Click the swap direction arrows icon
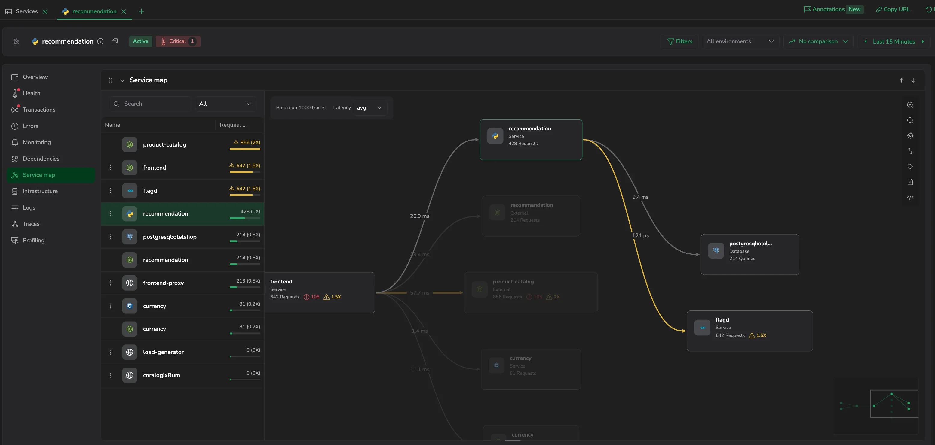This screenshot has width=935, height=445. 910,151
